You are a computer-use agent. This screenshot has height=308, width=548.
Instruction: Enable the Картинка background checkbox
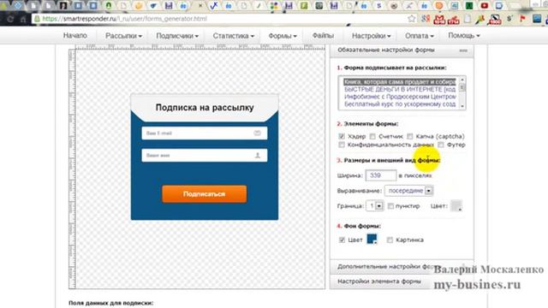(390, 240)
